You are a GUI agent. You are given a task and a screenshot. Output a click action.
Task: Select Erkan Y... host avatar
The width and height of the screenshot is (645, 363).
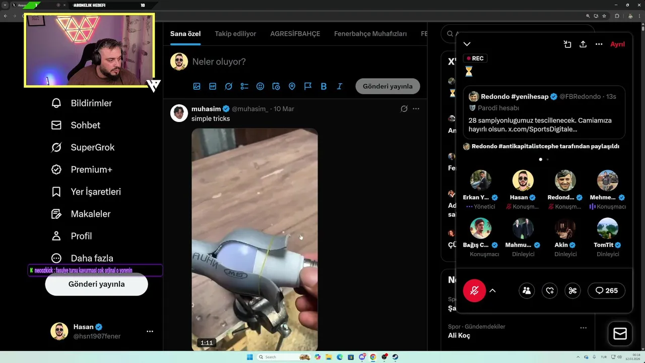[481, 180]
